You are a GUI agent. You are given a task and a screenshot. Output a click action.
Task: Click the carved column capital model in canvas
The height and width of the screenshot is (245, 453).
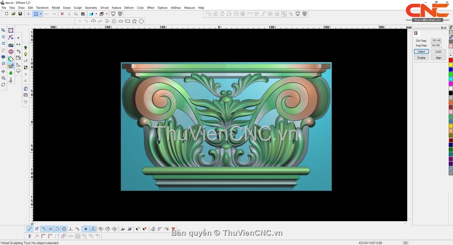point(226,127)
